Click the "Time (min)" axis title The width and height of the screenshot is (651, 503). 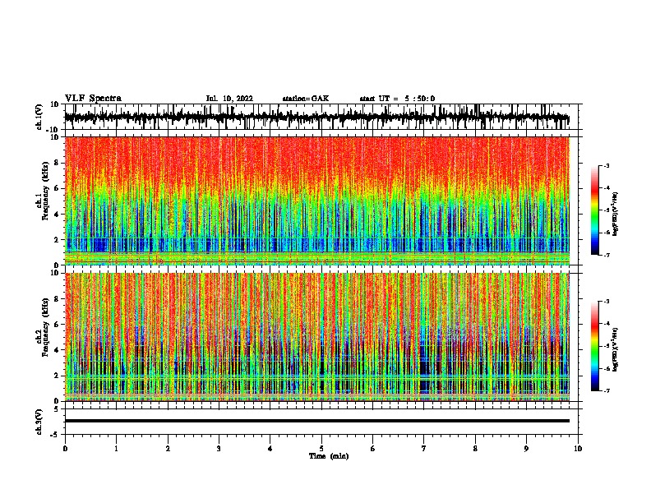pos(329,456)
